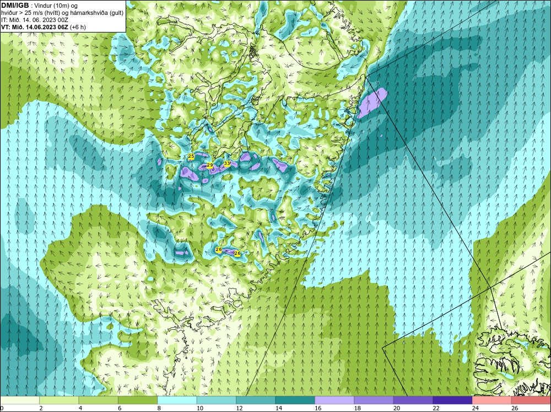Pick the 12–14 m/s teal legend swatch
This screenshot has width=551, height=412.
[256, 400]
